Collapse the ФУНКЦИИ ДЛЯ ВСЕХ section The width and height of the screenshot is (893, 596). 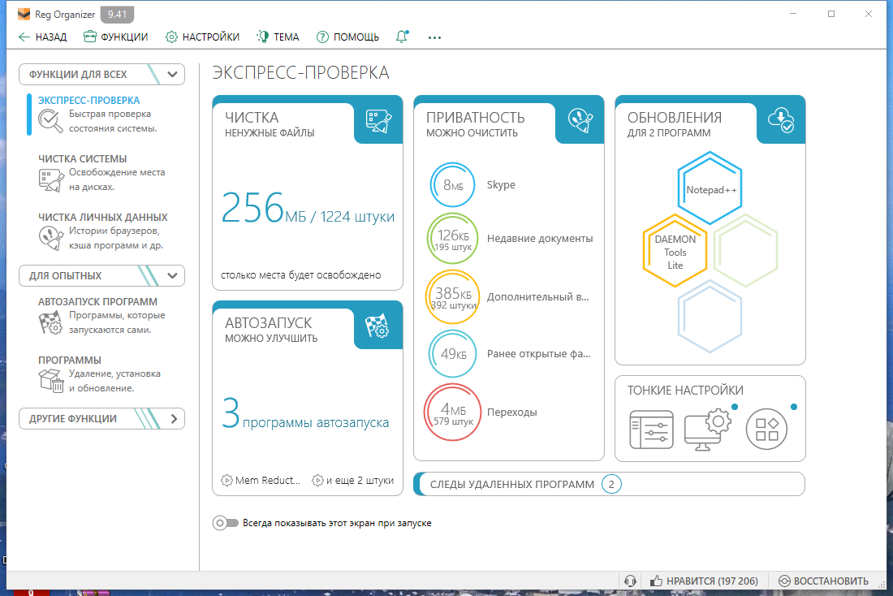(171, 74)
